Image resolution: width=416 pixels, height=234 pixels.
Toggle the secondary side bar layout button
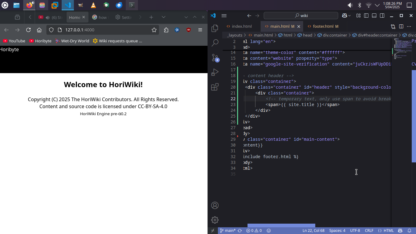pyautogui.click(x=382, y=16)
